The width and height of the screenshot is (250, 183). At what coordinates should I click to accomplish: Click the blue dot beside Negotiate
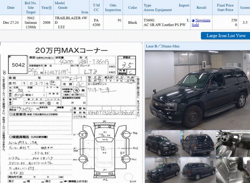click(x=193, y=21)
